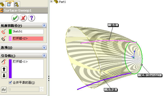The height and width of the screenshot is (96, 165).
Task: Confirm sweep with the green checkmark
Action: (15, 18)
